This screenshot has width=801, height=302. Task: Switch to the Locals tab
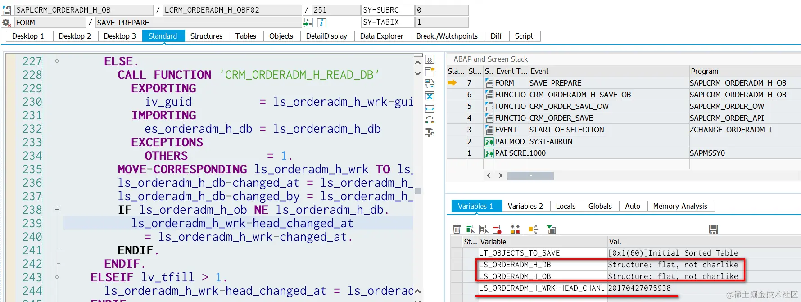(566, 206)
